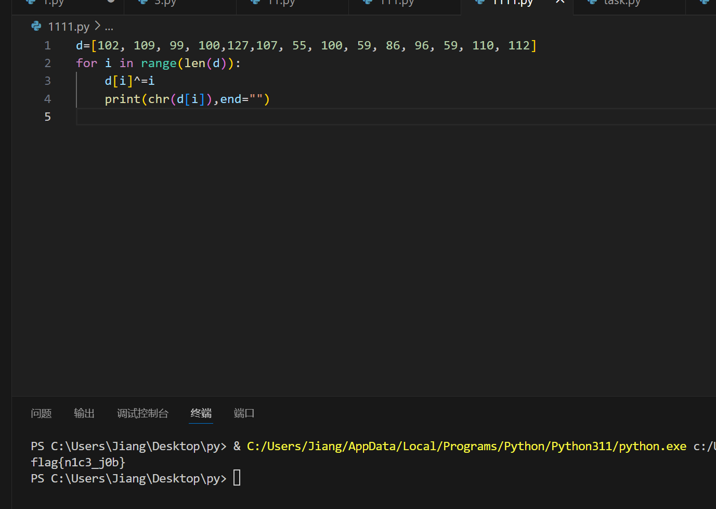Place cursor in 'd[i]^=i' statement
The height and width of the screenshot is (509, 716).
pyautogui.click(x=129, y=81)
